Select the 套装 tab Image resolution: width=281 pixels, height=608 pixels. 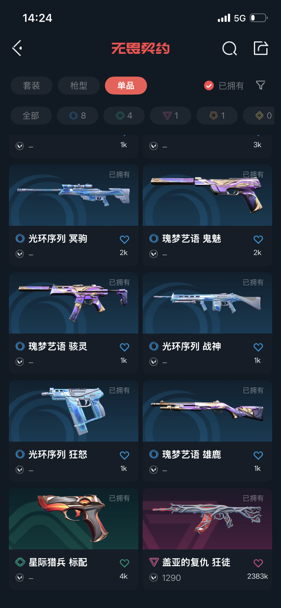[31, 86]
